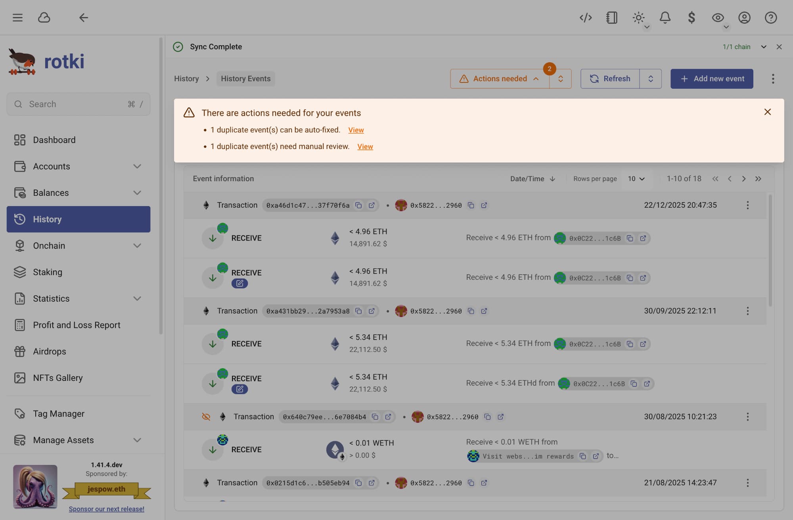The image size is (793, 520).
Task: Go to NFTs Gallery in sidebar
Action: [58, 378]
